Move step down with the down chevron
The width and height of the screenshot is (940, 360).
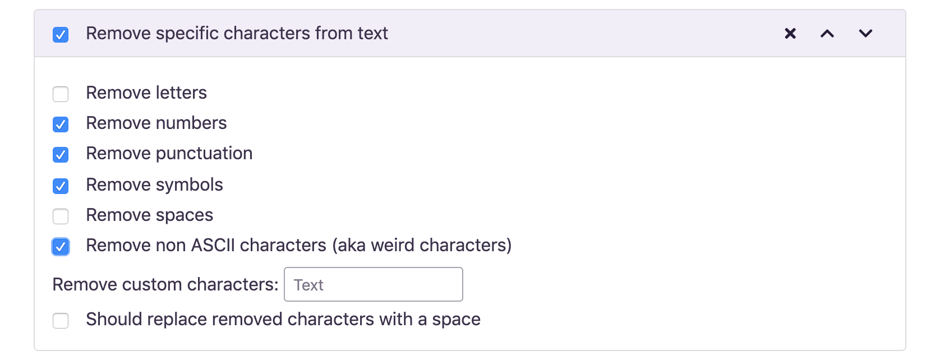coord(865,34)
